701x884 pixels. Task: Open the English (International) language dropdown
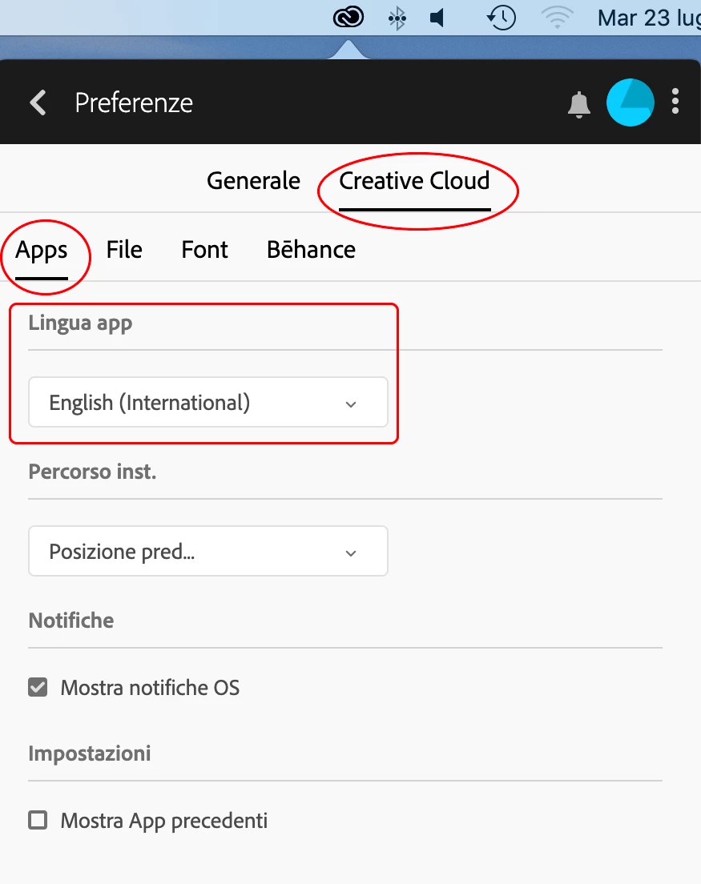(x=208, y=402)
